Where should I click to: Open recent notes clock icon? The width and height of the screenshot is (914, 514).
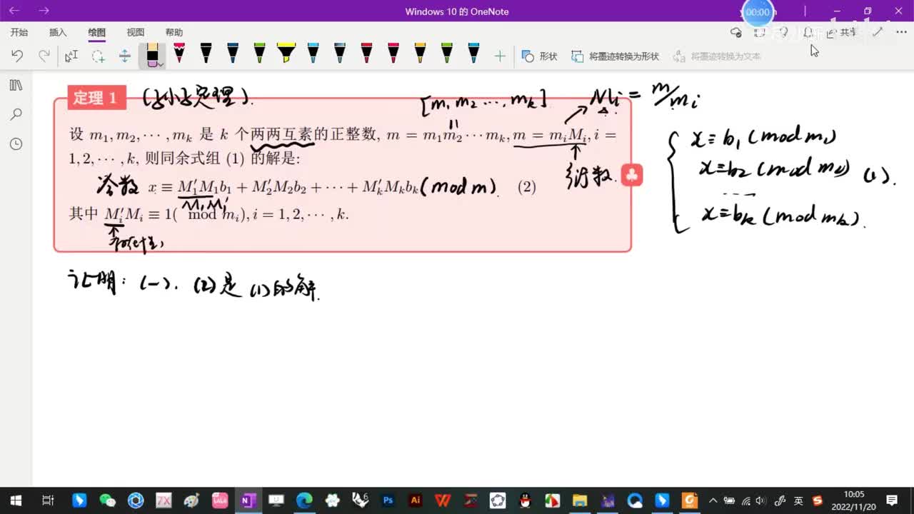(x=16, y=143)
